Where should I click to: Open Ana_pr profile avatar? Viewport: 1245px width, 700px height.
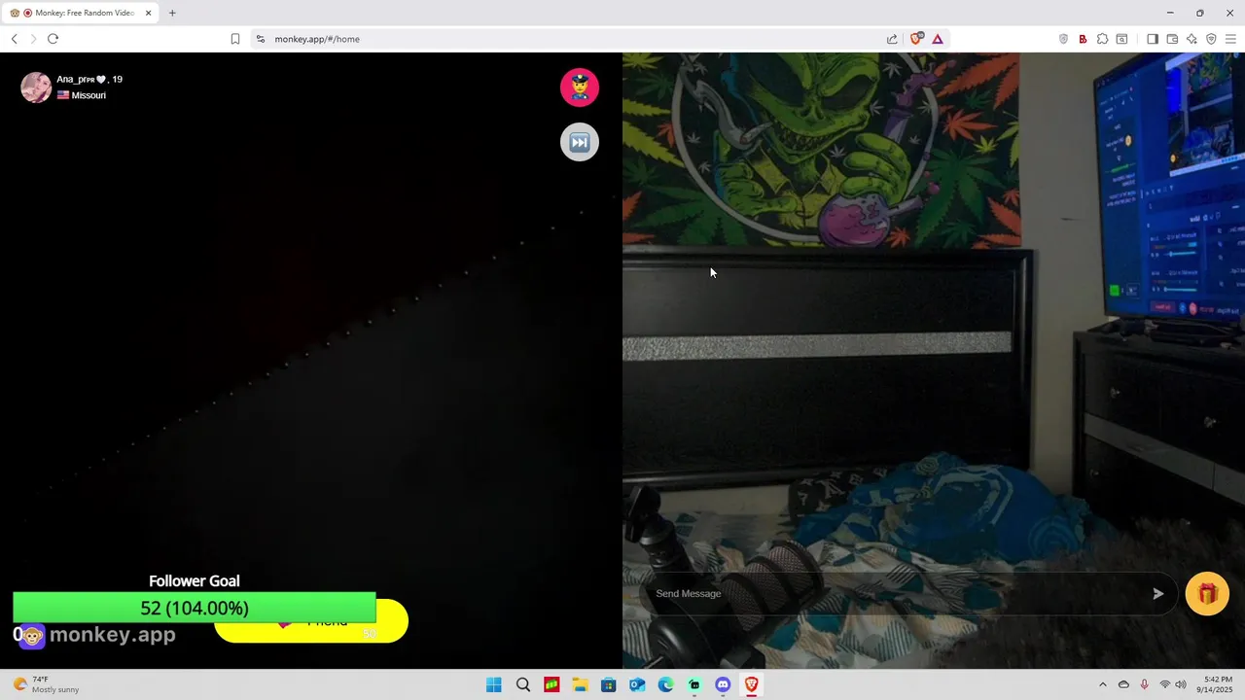point(36,87)
